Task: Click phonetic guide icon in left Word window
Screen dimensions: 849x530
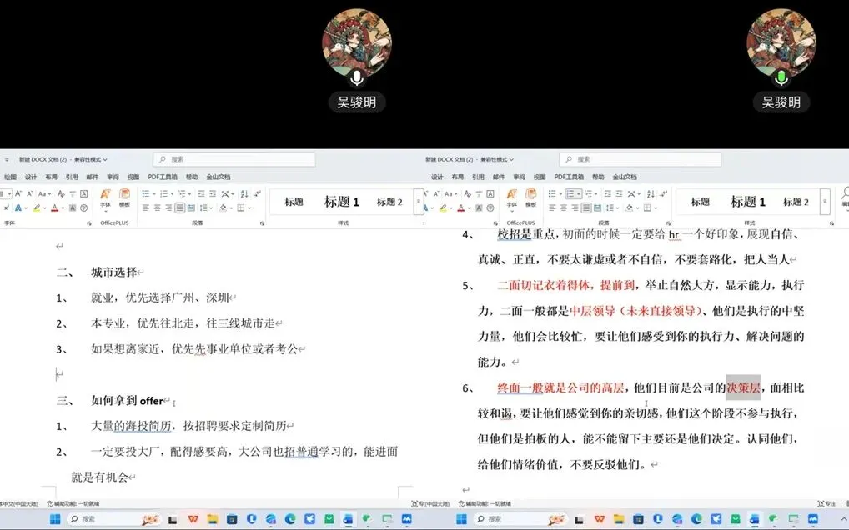Action: tap(73, 193)
